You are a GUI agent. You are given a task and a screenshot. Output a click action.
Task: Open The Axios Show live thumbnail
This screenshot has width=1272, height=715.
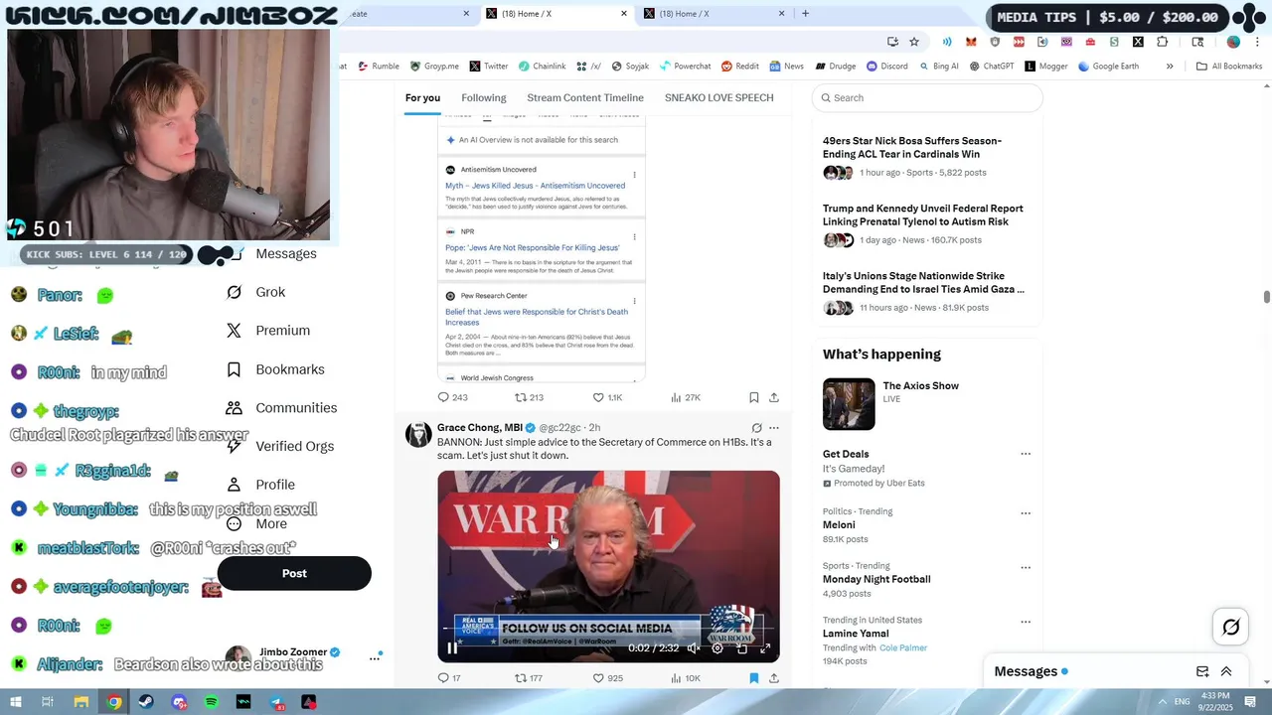(849, 404)
